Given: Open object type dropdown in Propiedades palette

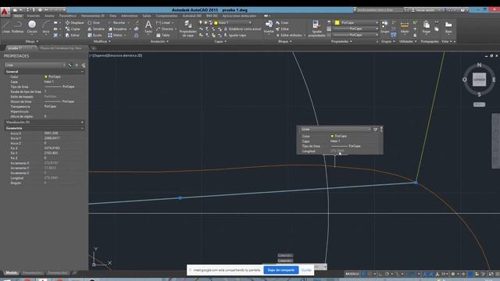Looking at the screenshot, I should [x=35, y=65].
